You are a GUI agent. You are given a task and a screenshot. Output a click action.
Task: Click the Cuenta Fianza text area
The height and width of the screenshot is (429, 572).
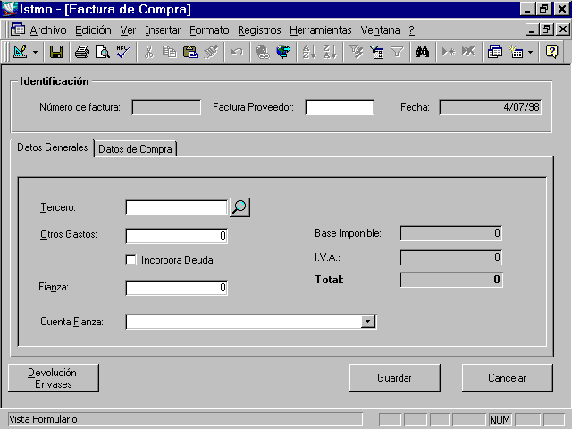[x=244, y=322]
